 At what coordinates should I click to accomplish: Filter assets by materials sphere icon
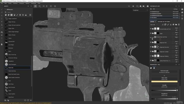(6, 15)
